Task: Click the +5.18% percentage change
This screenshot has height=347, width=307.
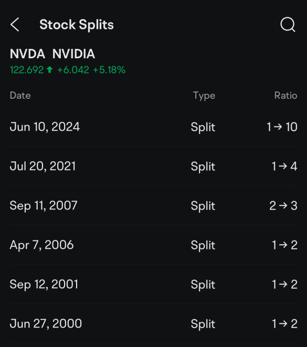Action: click(109, 70)
